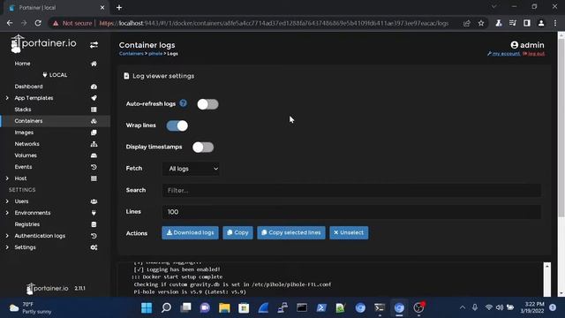Click the Home house icon
The image size is (565, 318).
tap(94, 64)
